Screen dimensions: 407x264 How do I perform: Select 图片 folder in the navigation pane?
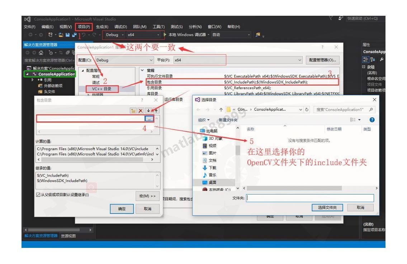click(x=209, y=153)
